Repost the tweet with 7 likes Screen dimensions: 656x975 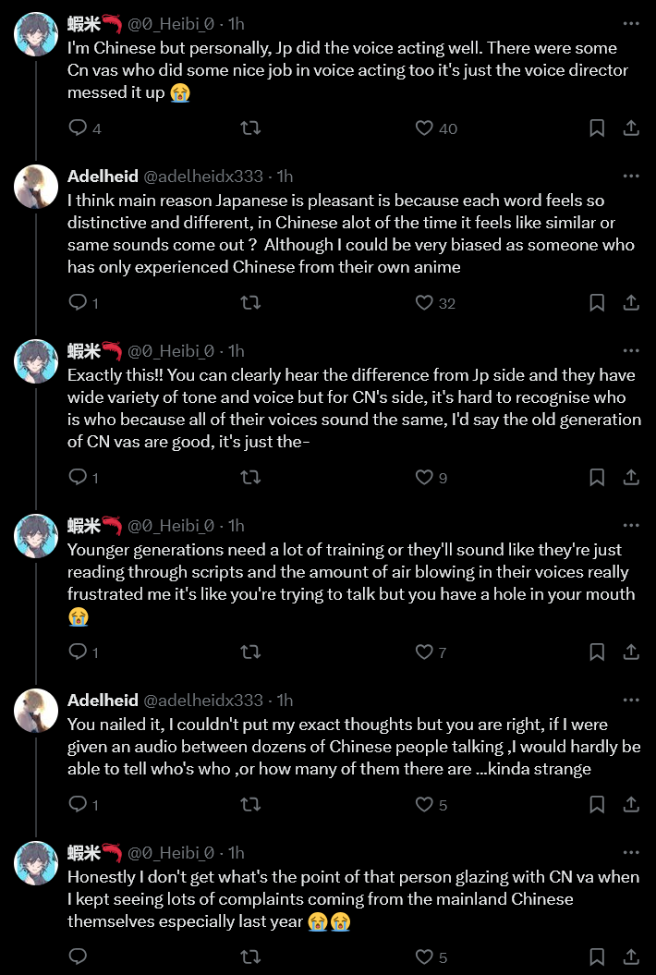(250, 652)
